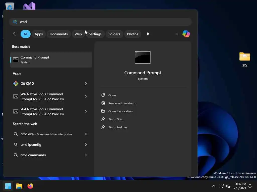The image size is (257, 192).
Task: Switch to the Settings filter tab
Action: [95, 34]
